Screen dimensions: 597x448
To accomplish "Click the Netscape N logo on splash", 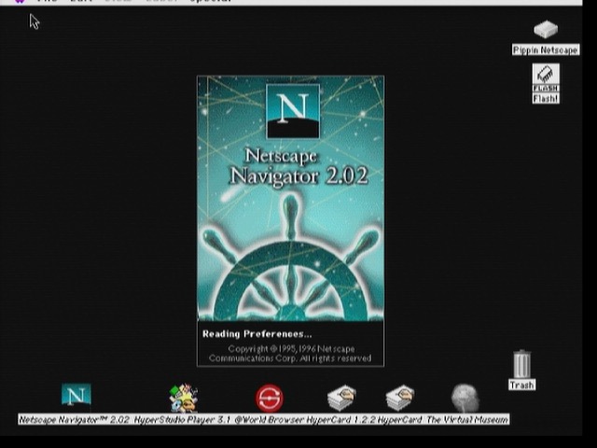I will pos(293,111).
